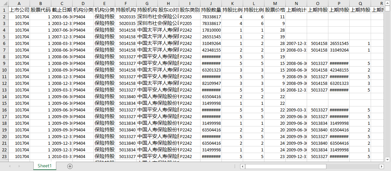Screen dimensions: 391x171
Task: Click the vertical scrollbar thumb
Action: coord(387,9)
